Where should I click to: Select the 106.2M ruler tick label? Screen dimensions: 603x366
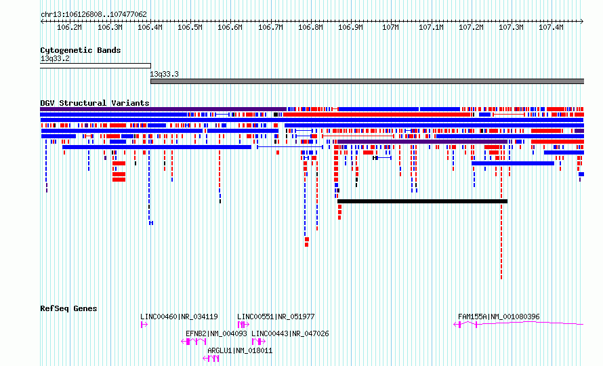69,27
